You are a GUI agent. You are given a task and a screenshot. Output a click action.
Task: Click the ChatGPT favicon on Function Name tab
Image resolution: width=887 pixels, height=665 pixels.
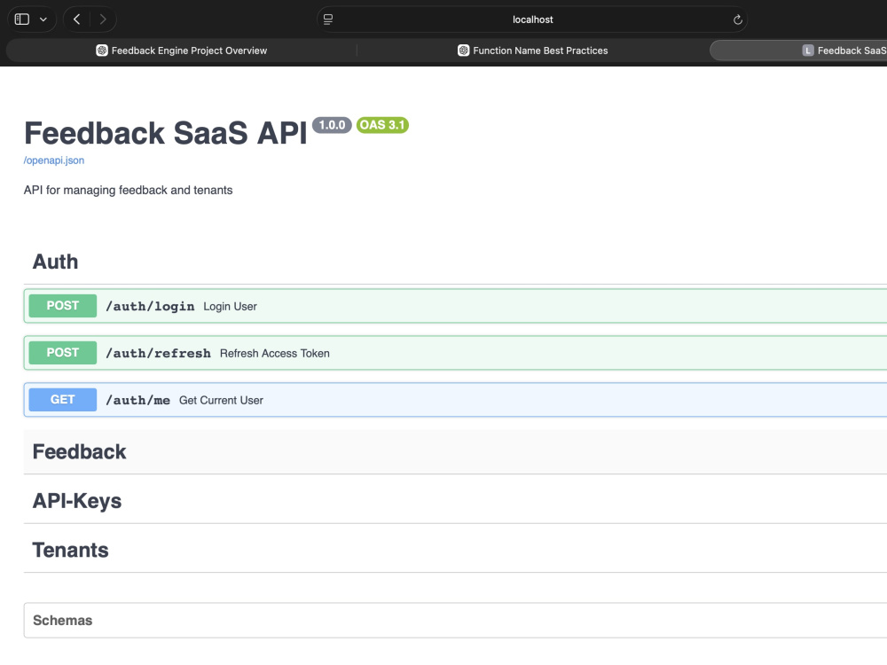coord(463,51)
